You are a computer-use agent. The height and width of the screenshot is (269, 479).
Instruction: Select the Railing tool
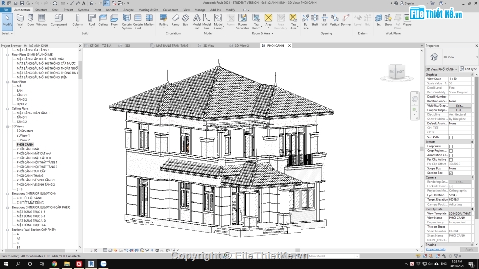pyautogui.click(x=164, y=20)
